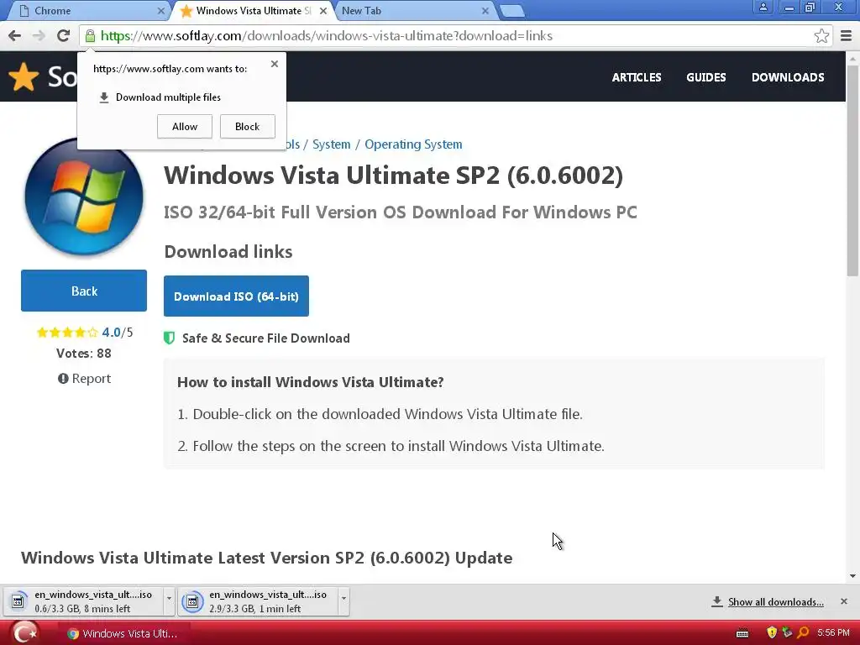
Task: Open the Operating System breadcrumb link
Action: tap(413, 144)
